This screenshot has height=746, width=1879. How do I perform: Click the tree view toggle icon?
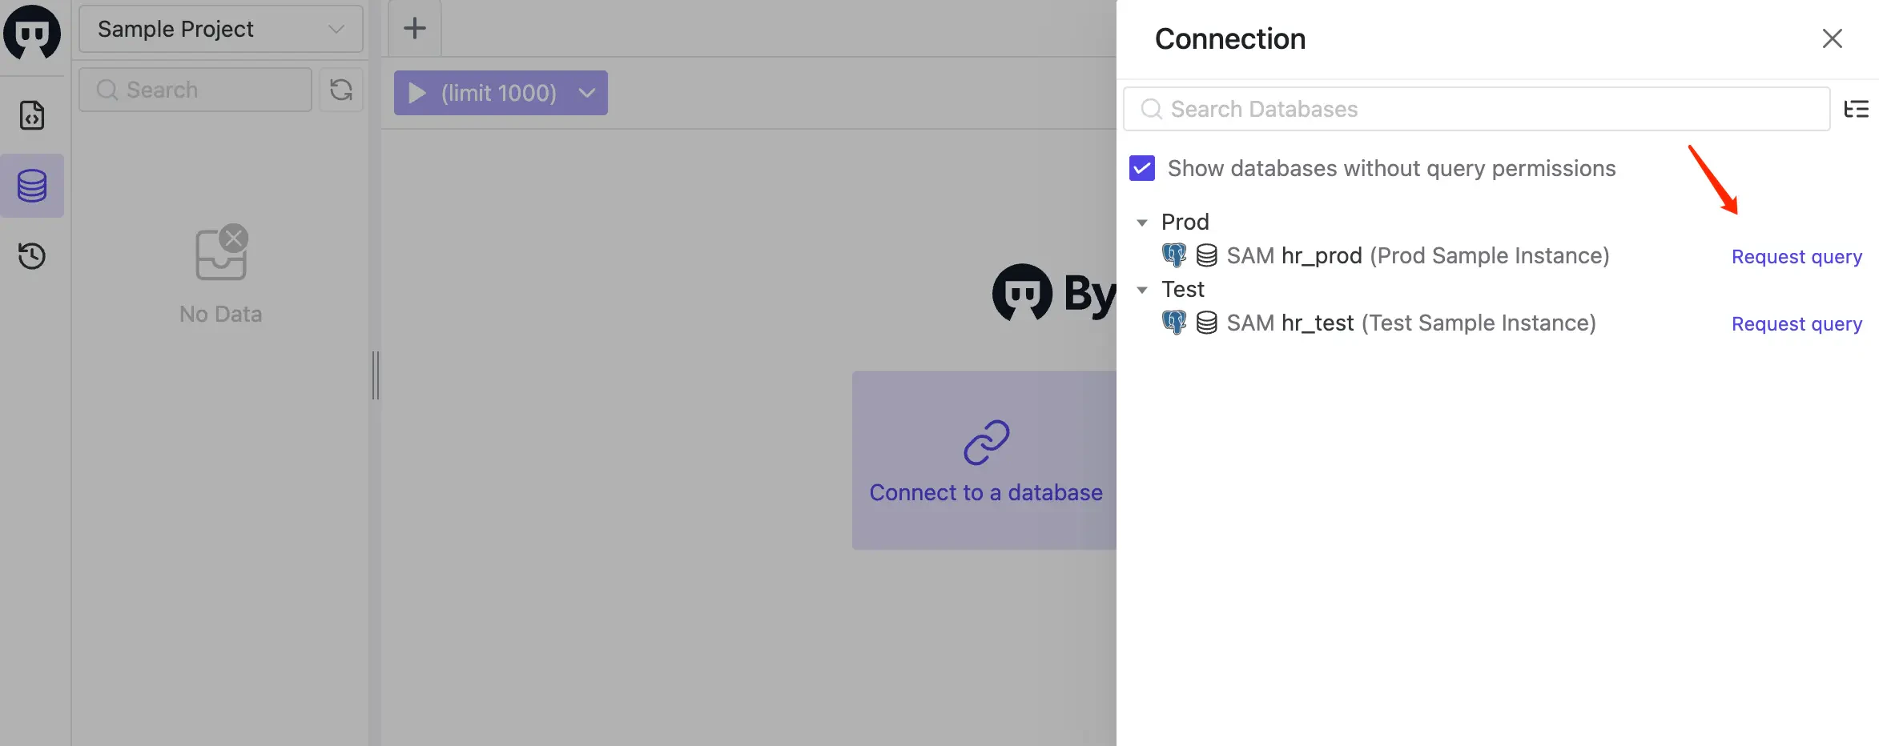[1856, 109]
